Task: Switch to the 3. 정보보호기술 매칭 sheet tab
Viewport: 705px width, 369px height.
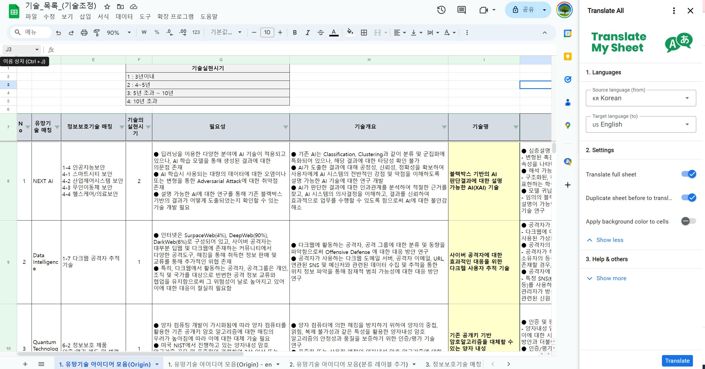Action: click(453, 364)
